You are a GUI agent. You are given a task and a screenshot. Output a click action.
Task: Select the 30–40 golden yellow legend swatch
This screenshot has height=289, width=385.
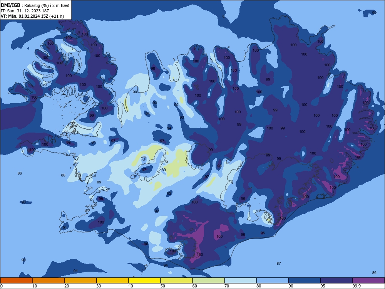(112, 281)
